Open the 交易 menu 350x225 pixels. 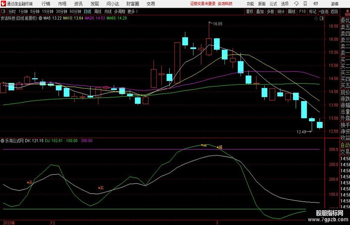[x=151, y=4]
